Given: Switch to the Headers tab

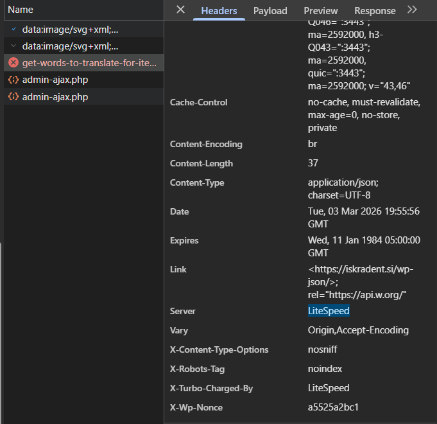Looking at the screenshot, I should pos(219,11).
